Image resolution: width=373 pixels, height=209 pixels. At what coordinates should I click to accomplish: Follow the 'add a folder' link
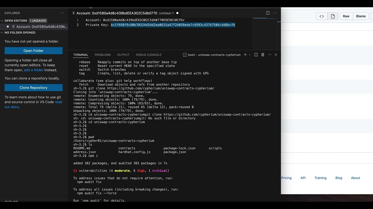[x=34, y=70]
